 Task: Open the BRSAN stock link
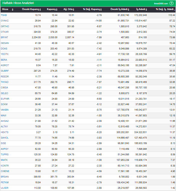[x=5, y=177]
